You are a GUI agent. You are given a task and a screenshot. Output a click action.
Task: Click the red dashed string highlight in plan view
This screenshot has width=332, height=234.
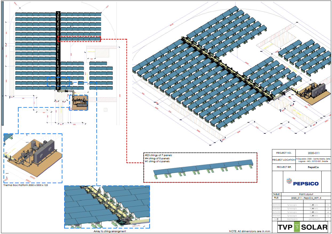pos(79,39)
